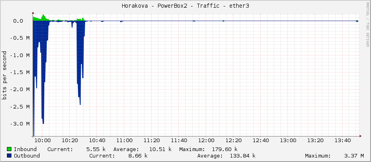Click the Outbound current value '8.66 k'

click(x=138, y=156)
